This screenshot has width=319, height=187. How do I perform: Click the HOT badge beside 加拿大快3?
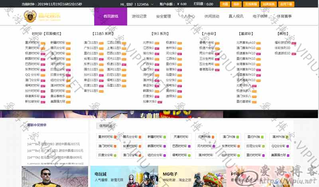click(x=160, y=102)
